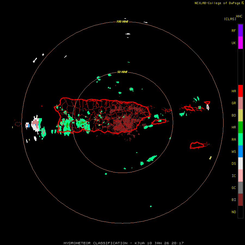Click the GC gray legend swatch
The image size is (245, 245).
pyautogui.click(x=240, y=188)
